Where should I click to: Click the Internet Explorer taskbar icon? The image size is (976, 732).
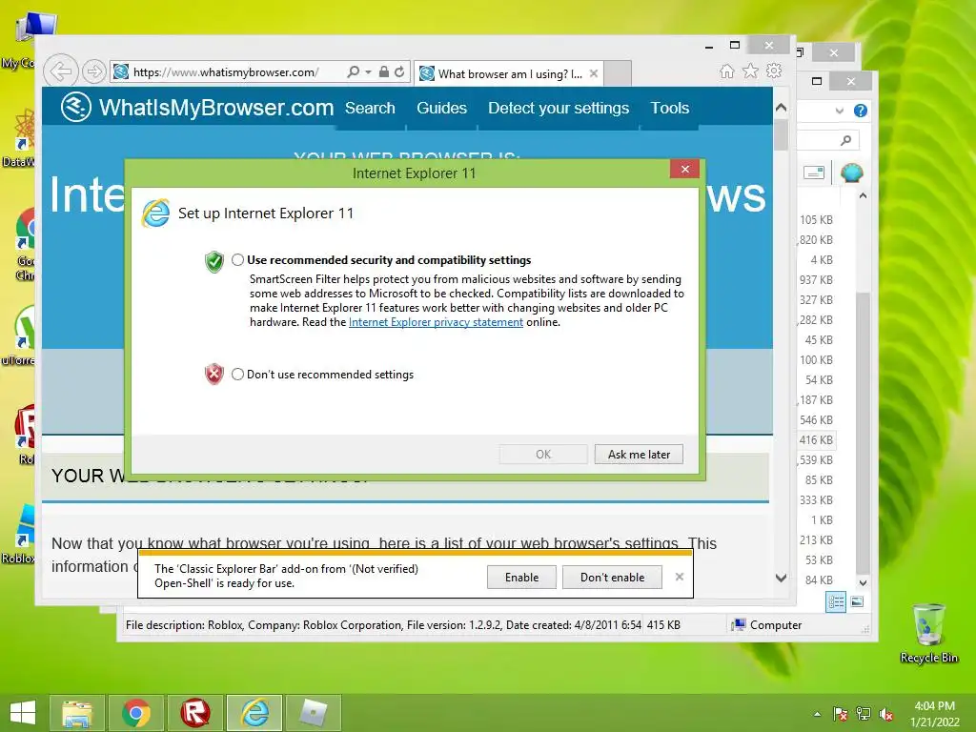(254, 713)
